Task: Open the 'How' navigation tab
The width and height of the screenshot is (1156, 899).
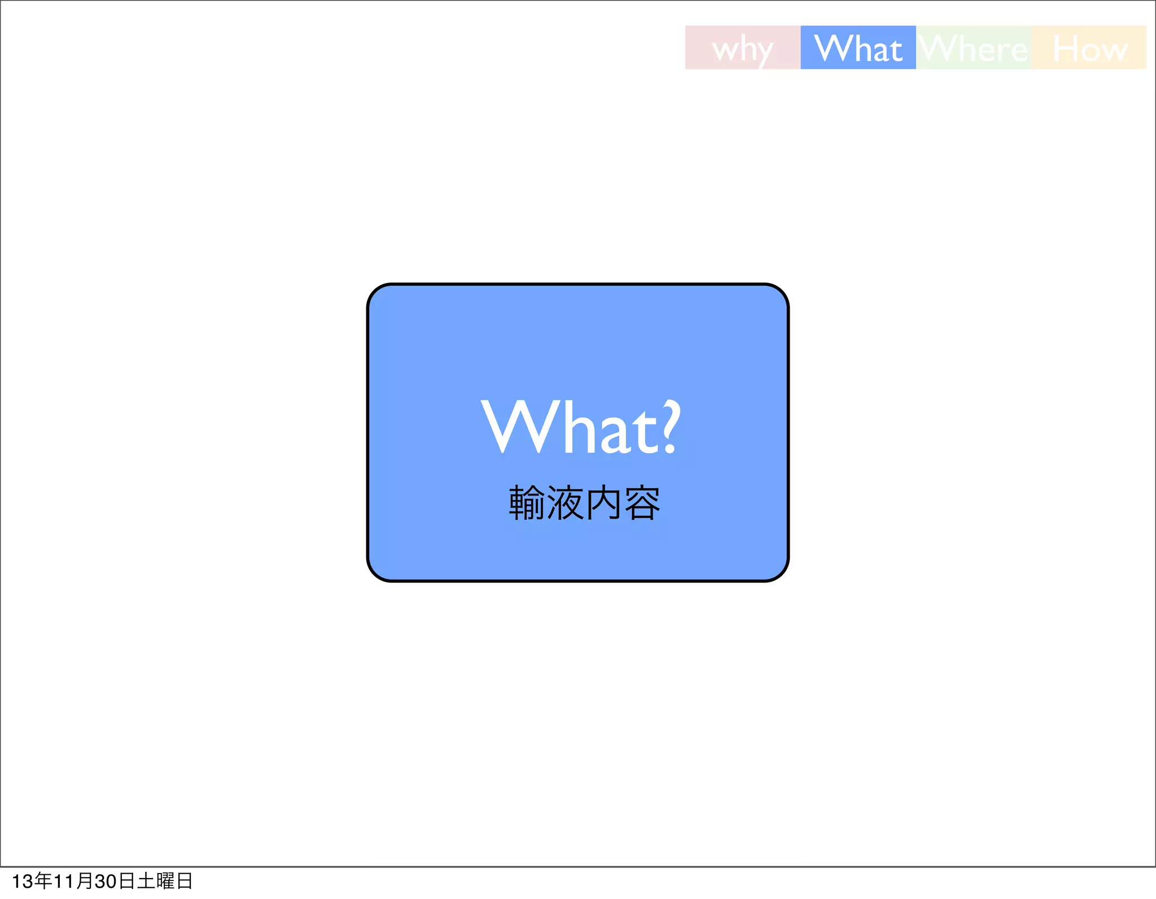Action: pos(1089,47)
